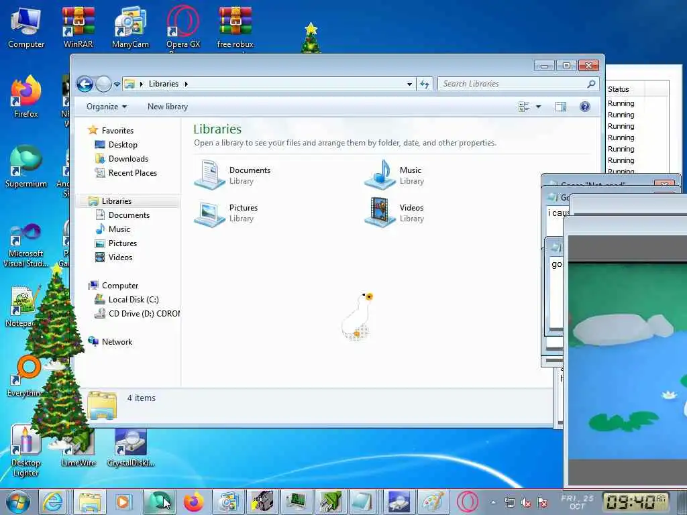
Task: Select the CrystalDiskInfo desktop icon
Action: pyautogui.click(x=131, y=447)
